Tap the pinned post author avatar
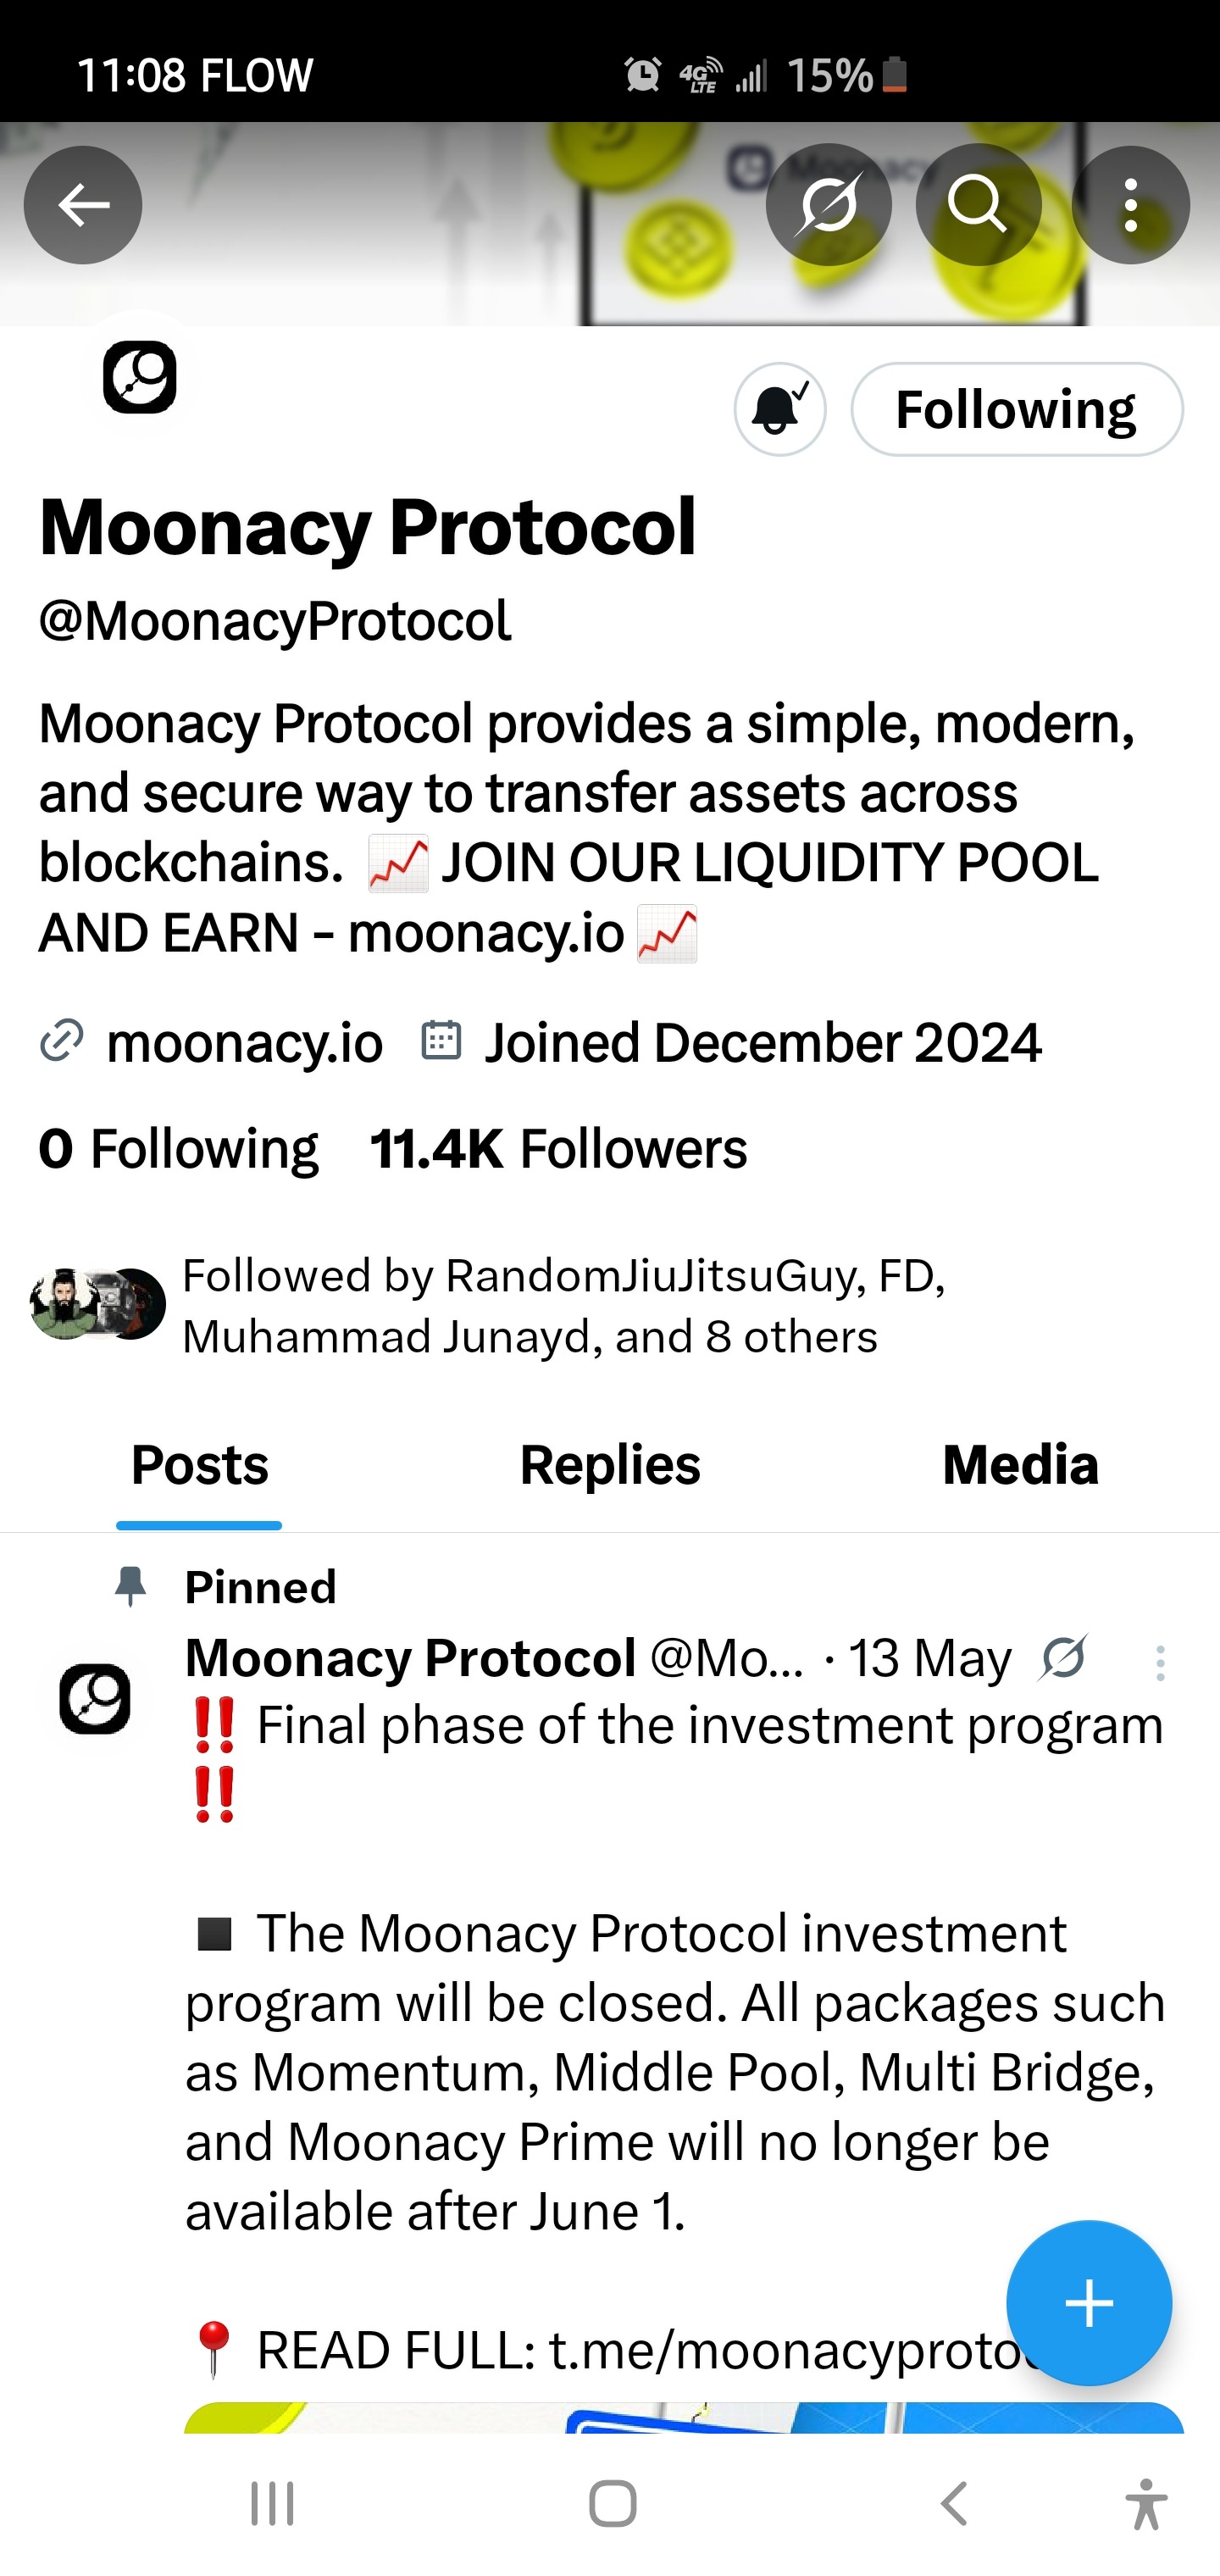The width and height of the screenshot is (1220, 2576). (x=95, y=1698)
